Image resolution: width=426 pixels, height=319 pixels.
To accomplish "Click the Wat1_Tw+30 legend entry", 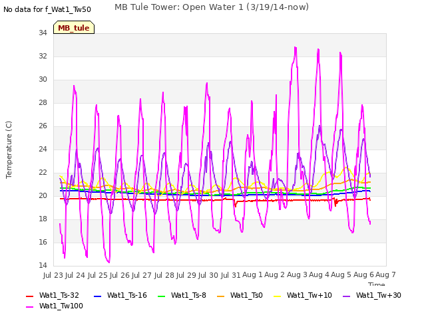I will click(372, 295).
